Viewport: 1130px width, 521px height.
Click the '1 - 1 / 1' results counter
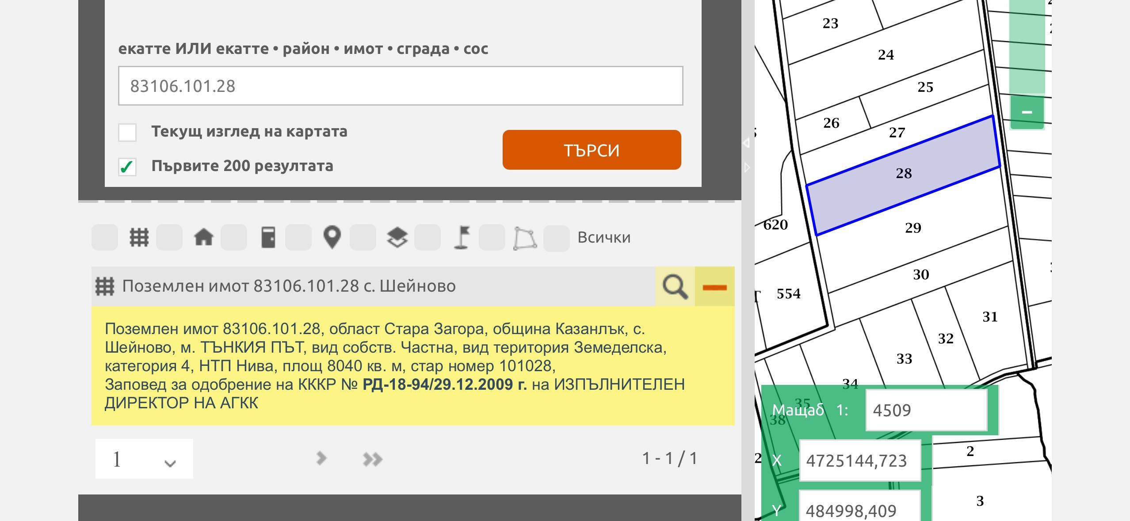point(670,458)
